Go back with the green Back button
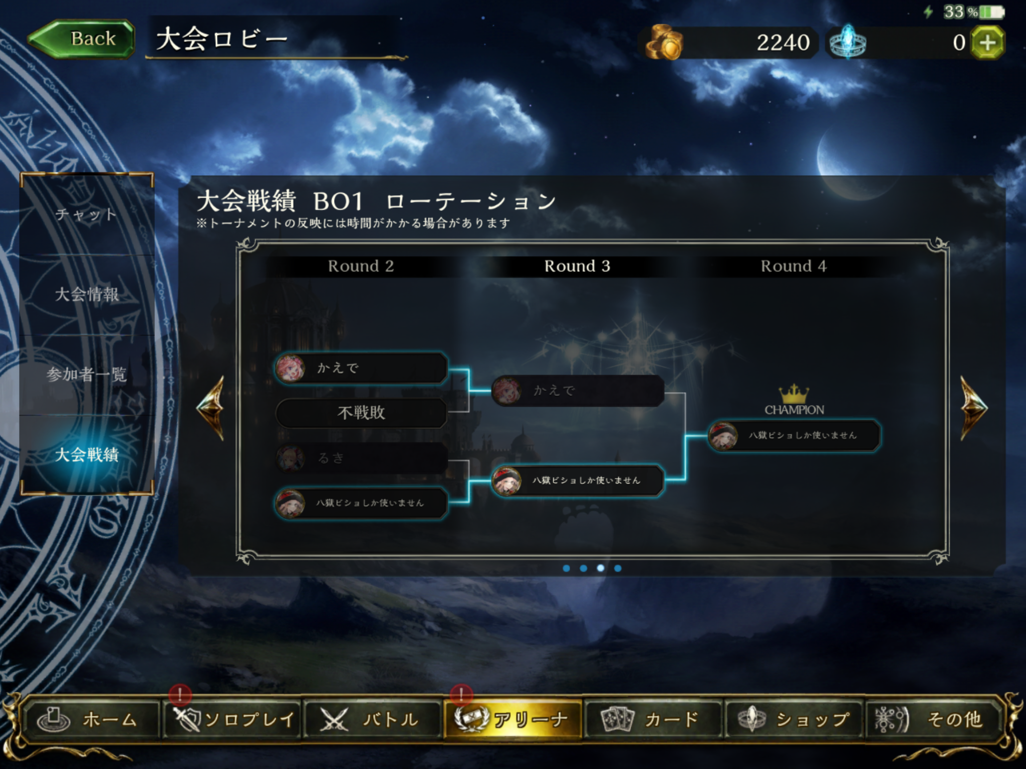 pyautogui.click(x=81, y=39)
